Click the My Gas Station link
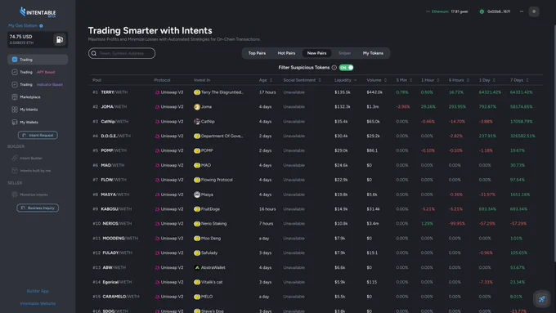The height and width of the screenshot is (313, 556). click(23, 25)
